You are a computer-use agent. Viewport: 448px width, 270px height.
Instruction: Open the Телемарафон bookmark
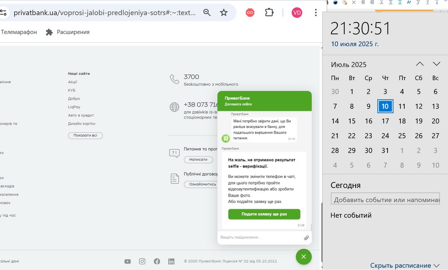click(19, 32)
